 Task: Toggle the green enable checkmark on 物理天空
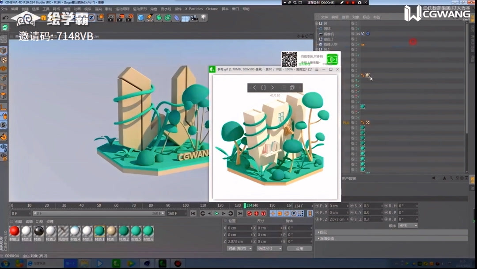[x=358, y=44]
